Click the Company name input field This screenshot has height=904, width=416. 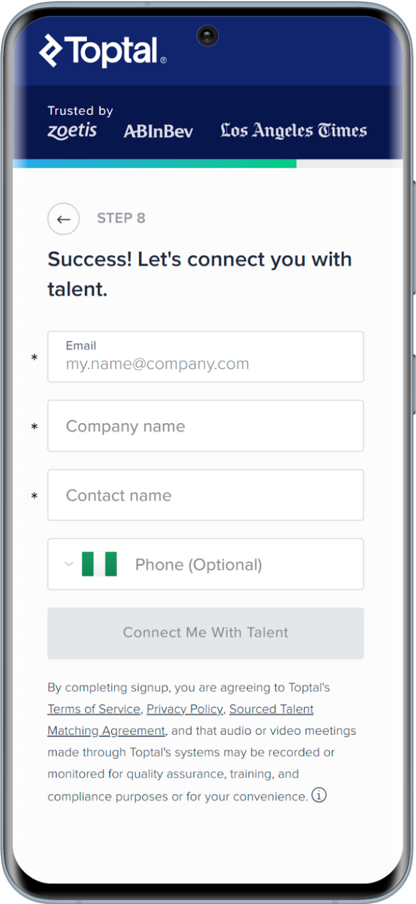click(x=205, y=426)
